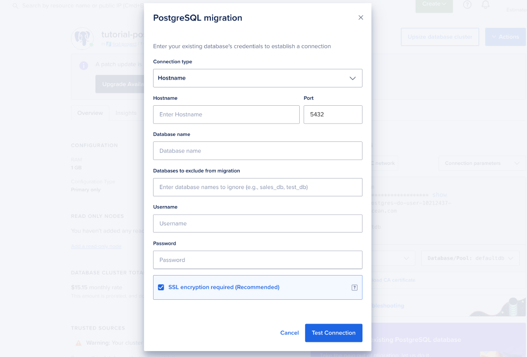Screen dimensions: 527x357
Task: Click the Port field showing 5432
Action: 333,114
